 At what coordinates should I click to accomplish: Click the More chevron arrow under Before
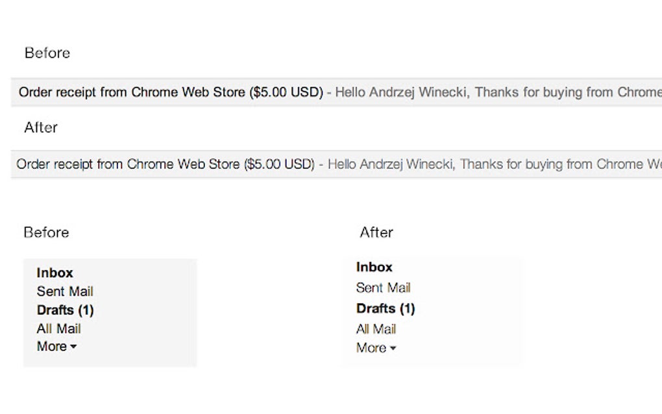[x=73, y=348]
